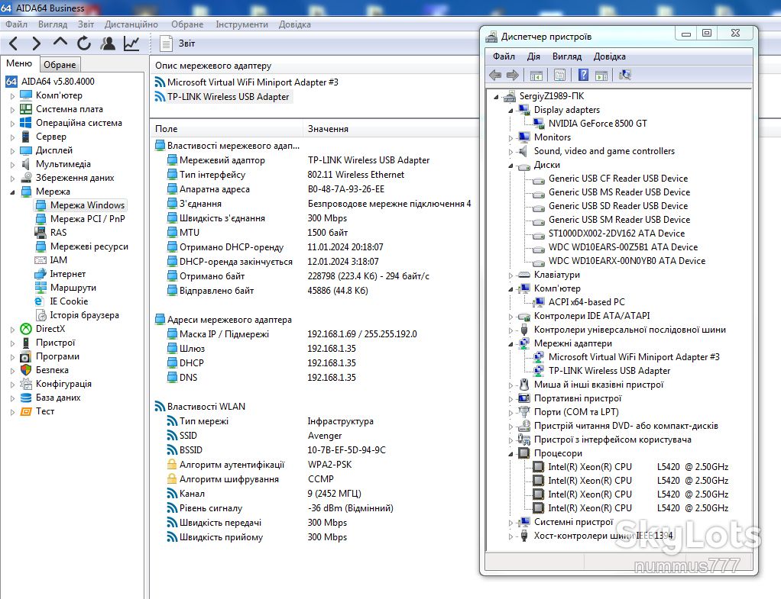Screen dimensions: 781x599
Task: Click the Device Manager help icon
Action: pos(583,75)
